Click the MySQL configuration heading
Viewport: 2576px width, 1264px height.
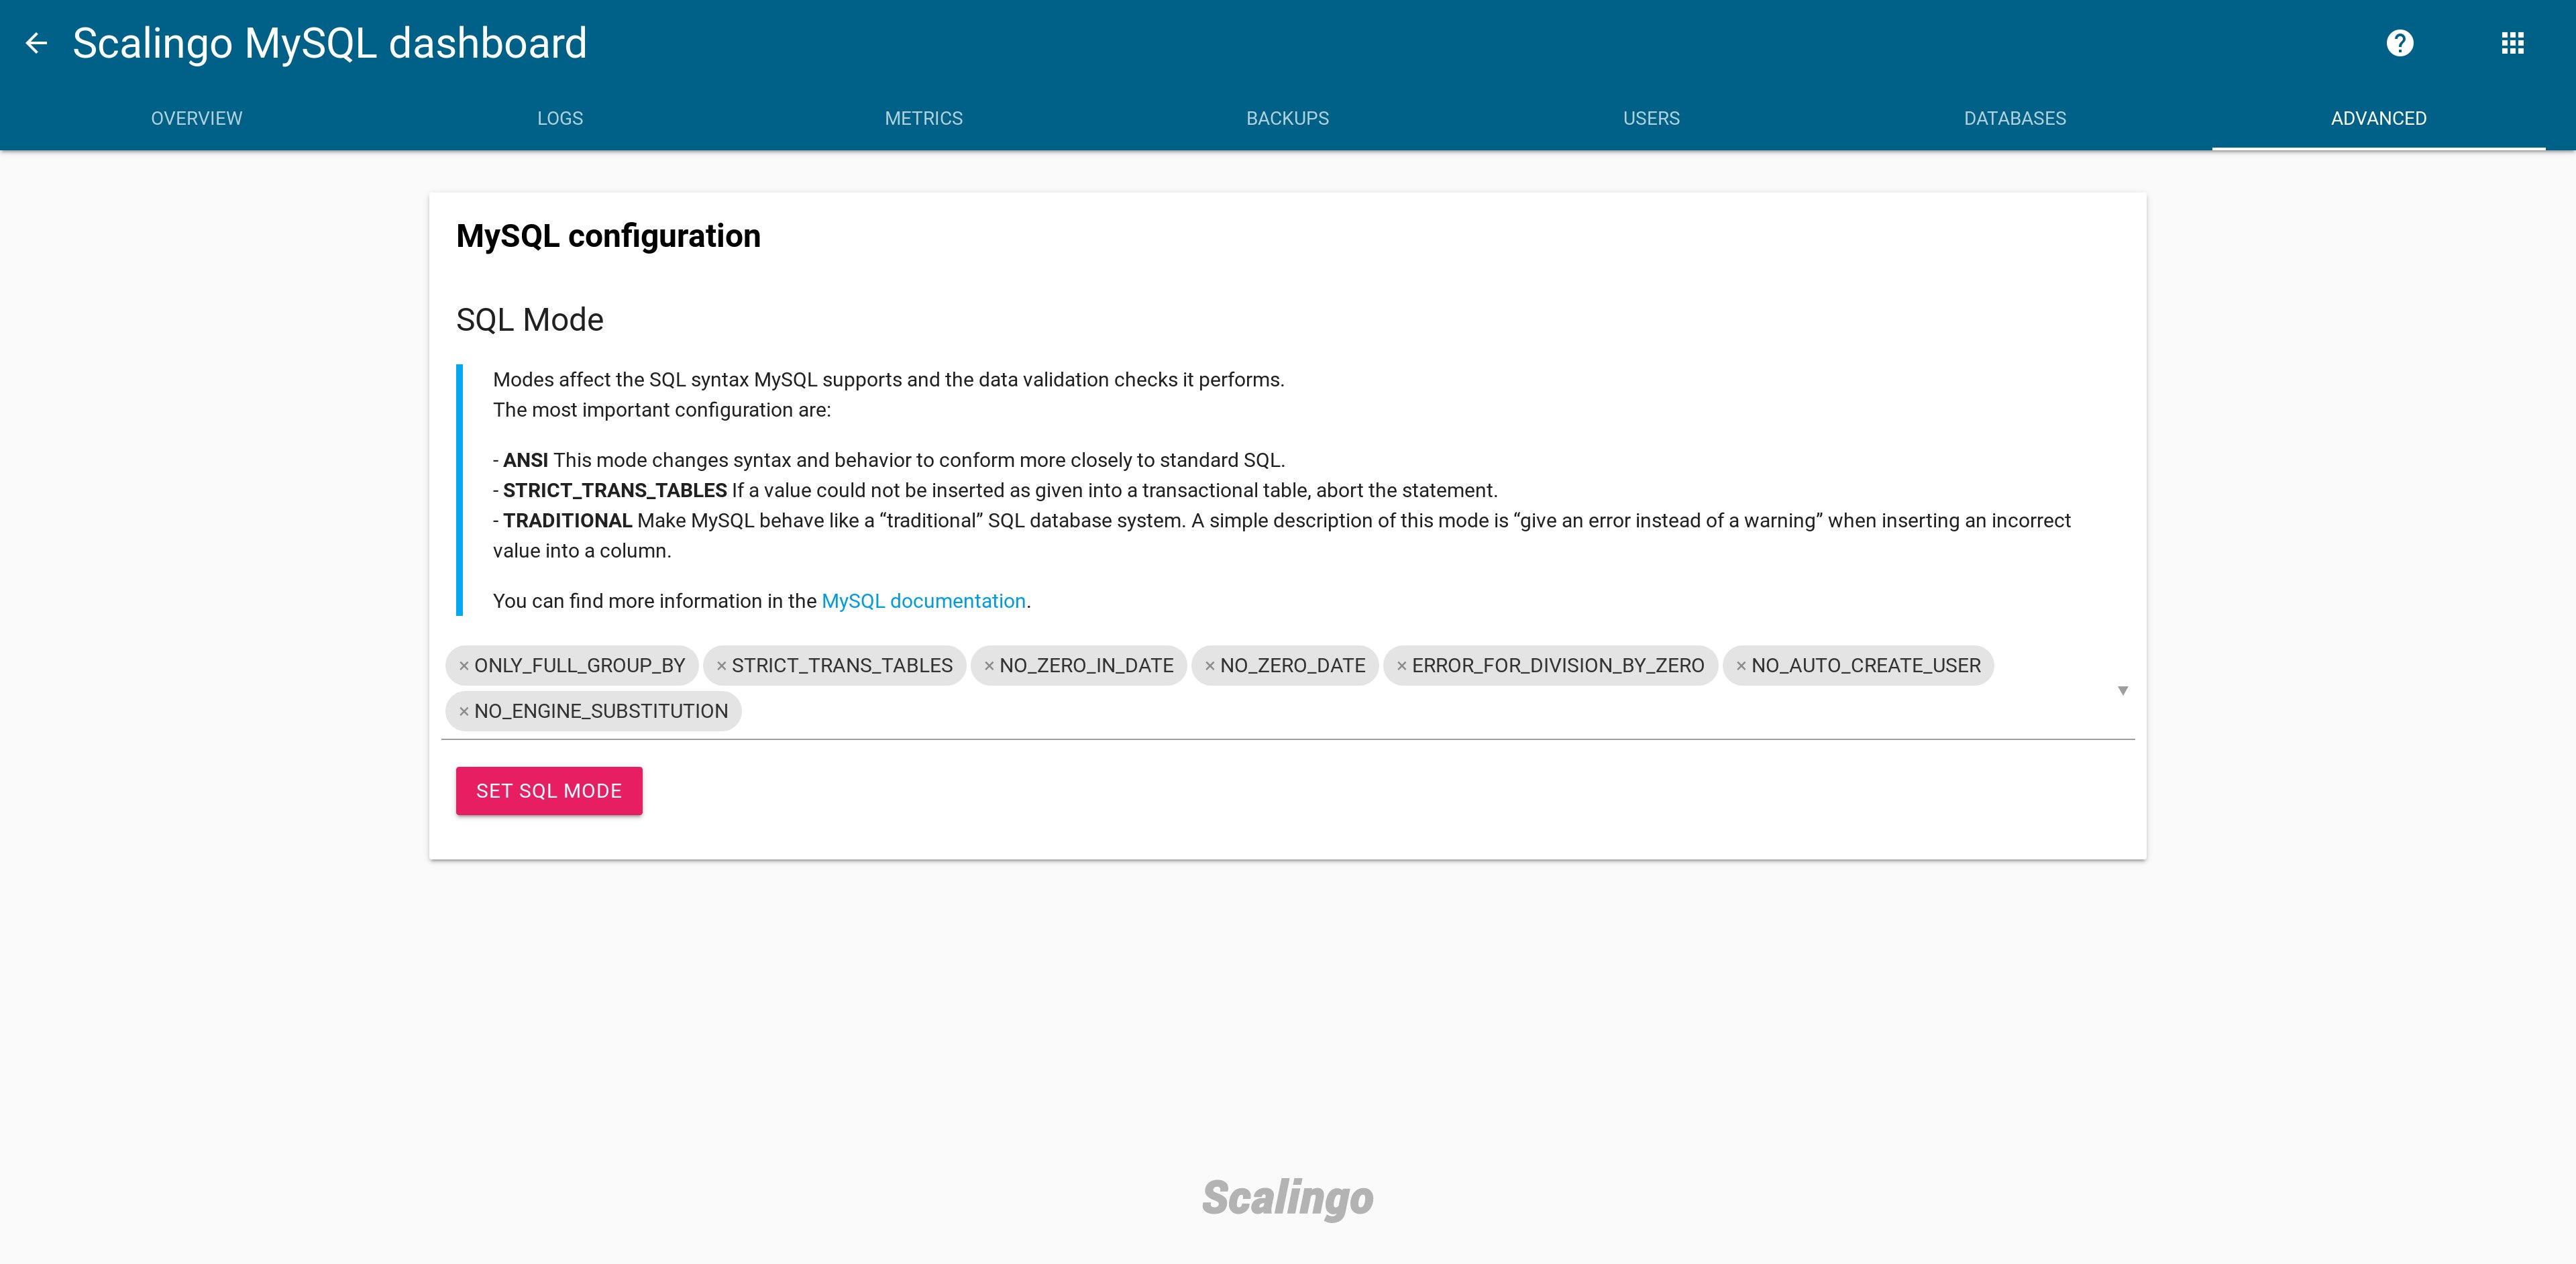pyautogui.click(x=608, y=236)
